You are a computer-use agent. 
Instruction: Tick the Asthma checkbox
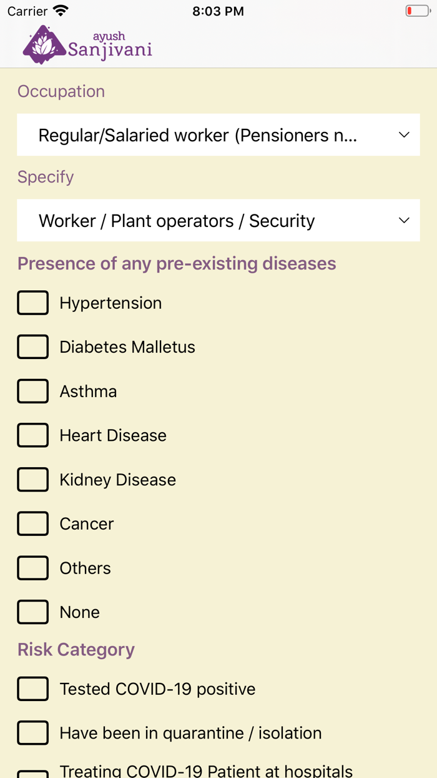(x=33, y=392)
